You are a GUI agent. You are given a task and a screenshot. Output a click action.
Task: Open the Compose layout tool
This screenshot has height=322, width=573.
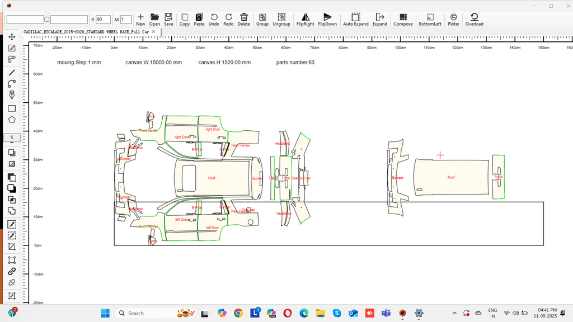(x=403, y=20)
